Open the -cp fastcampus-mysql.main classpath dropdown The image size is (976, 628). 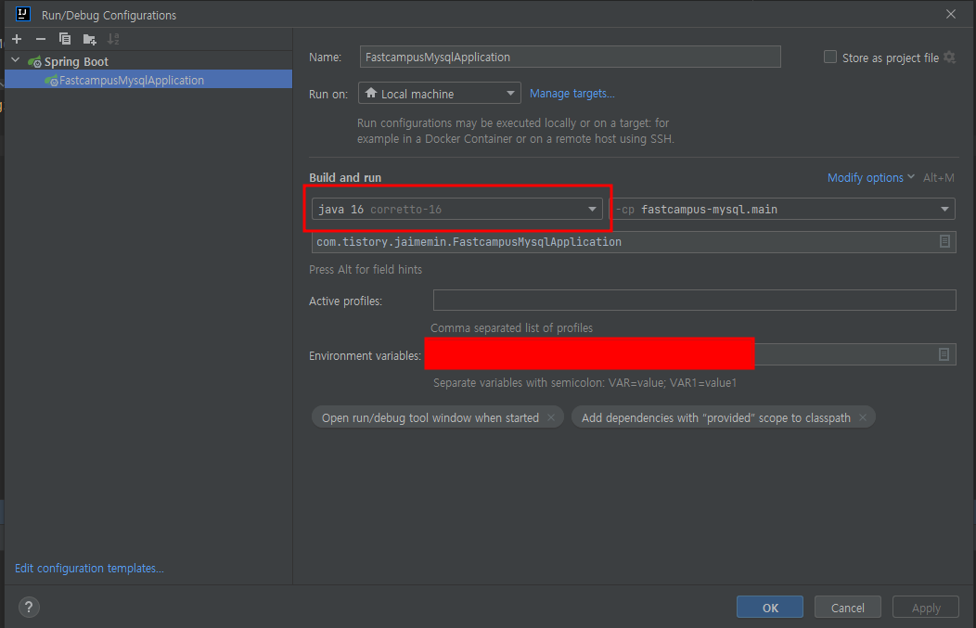coord(782,209)
